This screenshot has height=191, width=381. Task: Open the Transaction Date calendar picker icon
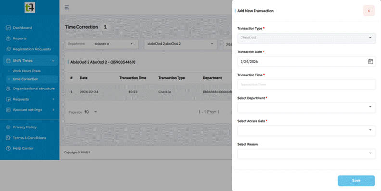(370, 62)
